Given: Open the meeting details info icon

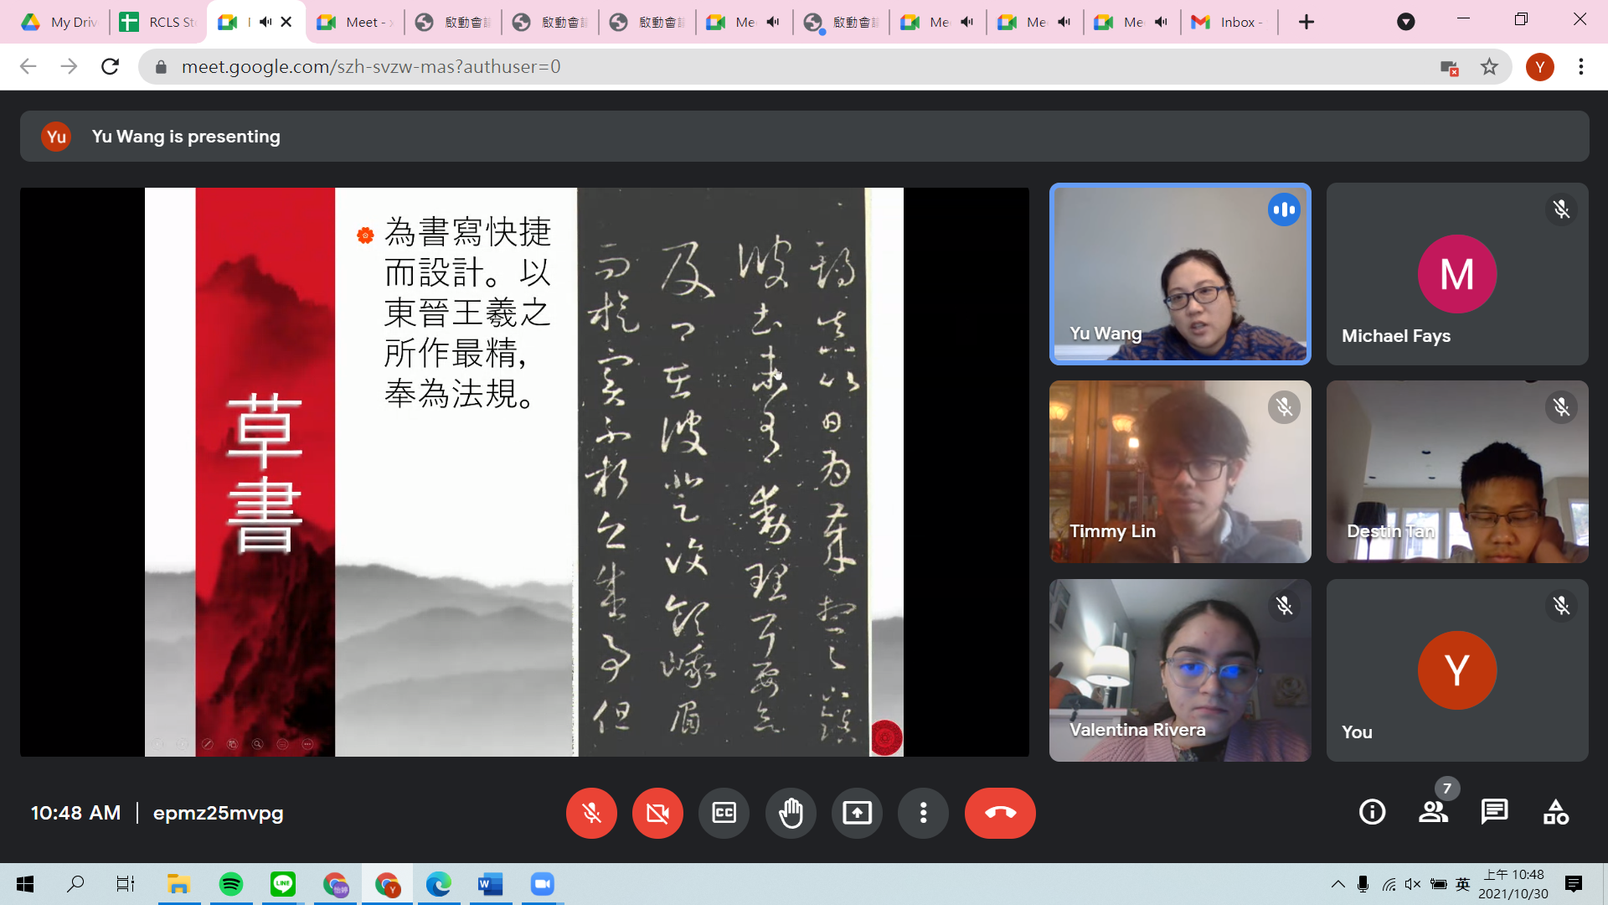Looking at the screenshot, I should (x=1372, y=812).
